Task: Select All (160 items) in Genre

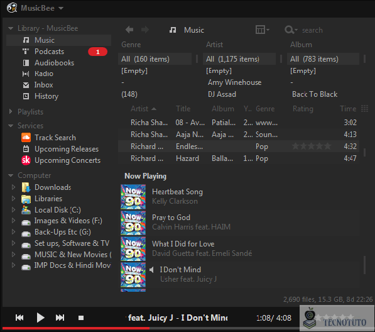Action: [x=155, y=59]
